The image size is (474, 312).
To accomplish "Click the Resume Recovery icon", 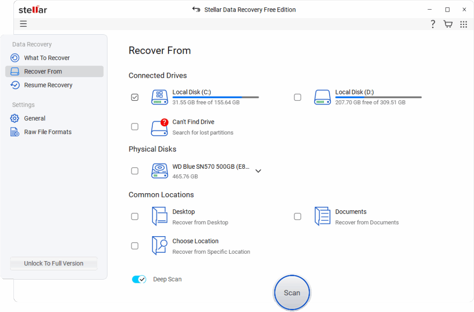I will (15, 85).
